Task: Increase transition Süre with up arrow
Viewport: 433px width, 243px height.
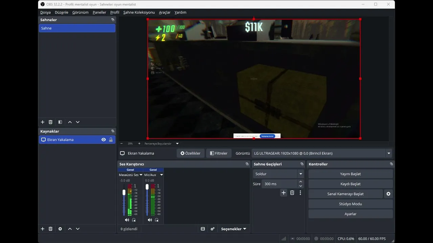Action: [300, 182]
